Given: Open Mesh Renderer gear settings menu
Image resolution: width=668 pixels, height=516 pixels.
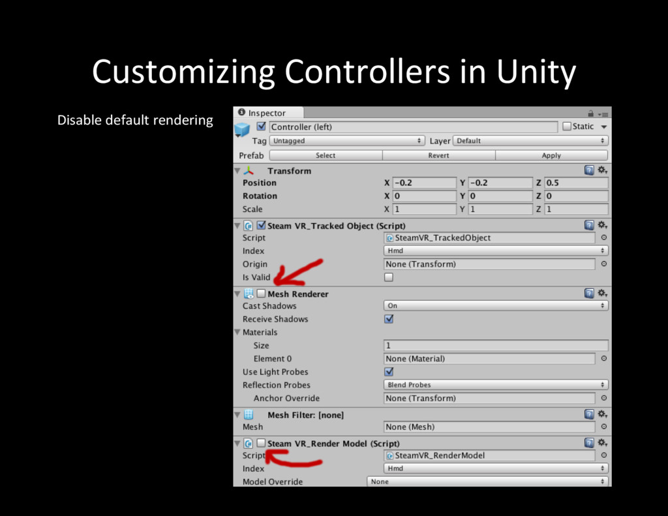Looking at the screenshot, I should click(x=602, y=293).
